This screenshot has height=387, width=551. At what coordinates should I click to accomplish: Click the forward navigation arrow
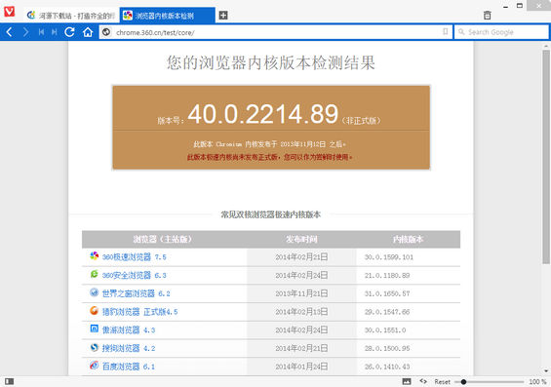click(25, 32)
